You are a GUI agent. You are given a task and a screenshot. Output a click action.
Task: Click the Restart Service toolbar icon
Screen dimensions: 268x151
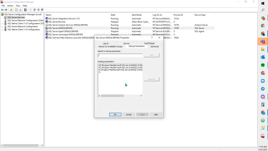coord(42,10)
